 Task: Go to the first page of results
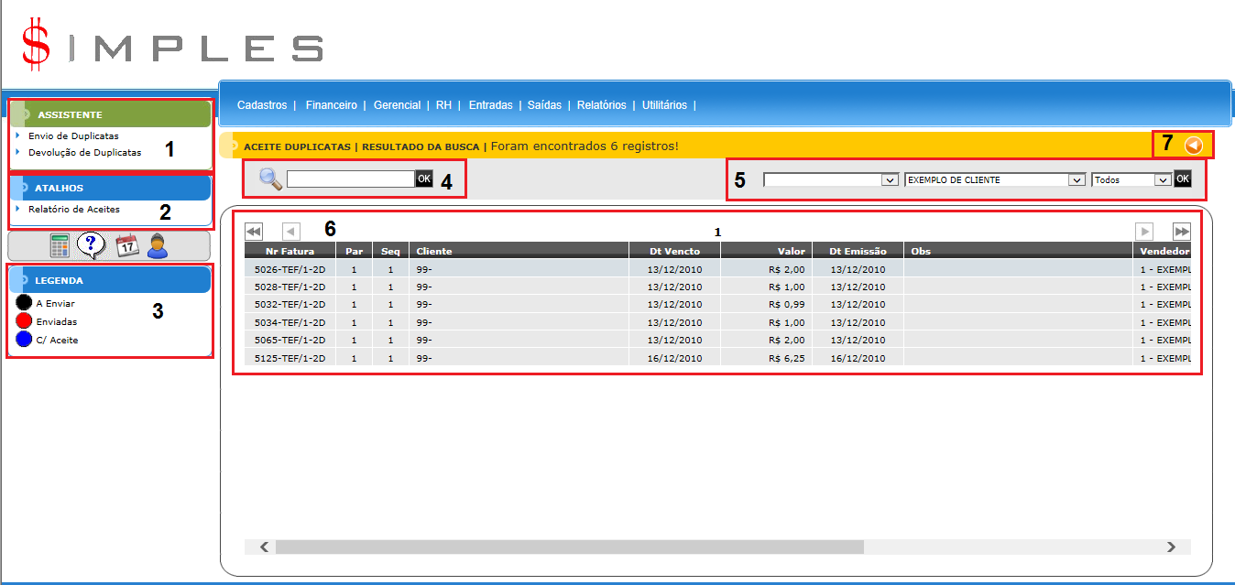coord(254,232)
